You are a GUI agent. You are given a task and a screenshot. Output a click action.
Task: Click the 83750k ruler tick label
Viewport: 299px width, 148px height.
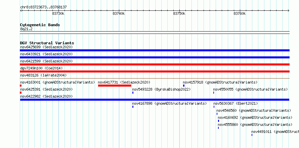(179, 14)
